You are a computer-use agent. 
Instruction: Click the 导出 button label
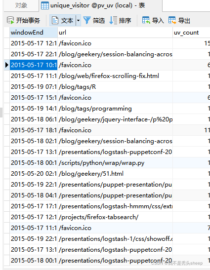(184, 21)
